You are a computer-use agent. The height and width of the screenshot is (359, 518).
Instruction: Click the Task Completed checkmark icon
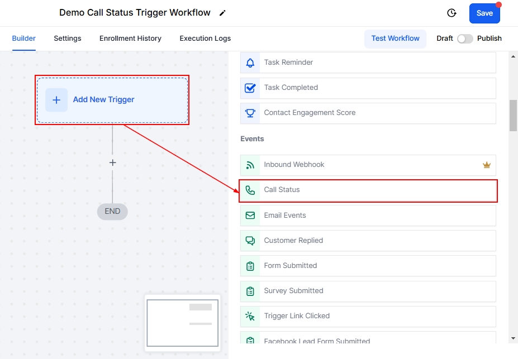pos(250,88)
